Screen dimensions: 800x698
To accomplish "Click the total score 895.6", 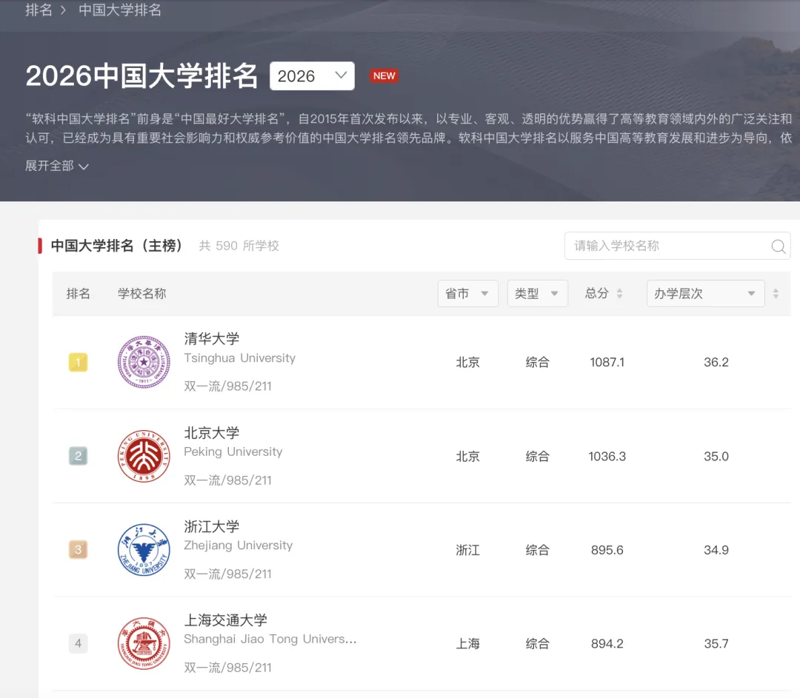I will [x=607, y=550].
